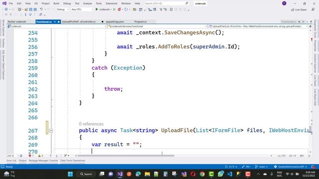Open File Explorer from the taskbar

point(148,174)
